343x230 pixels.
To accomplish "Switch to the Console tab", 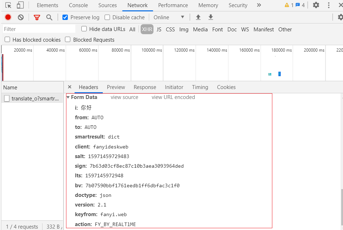I will click(78, 5).
